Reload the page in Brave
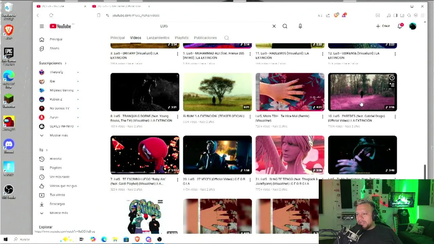 [x=51, y=15]
